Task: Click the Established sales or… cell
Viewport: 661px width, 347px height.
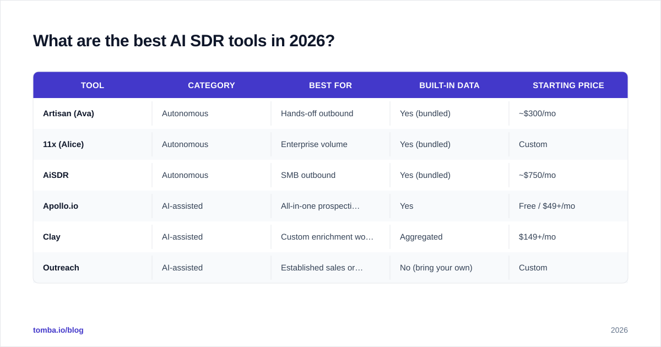Action: click(322, 268)
